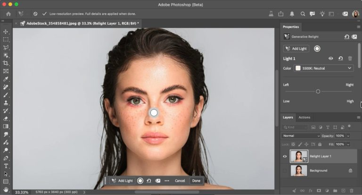Viewport: 362px width, 195px height.
Task: Select the Pen tool
Action: (x=6, y=158)
